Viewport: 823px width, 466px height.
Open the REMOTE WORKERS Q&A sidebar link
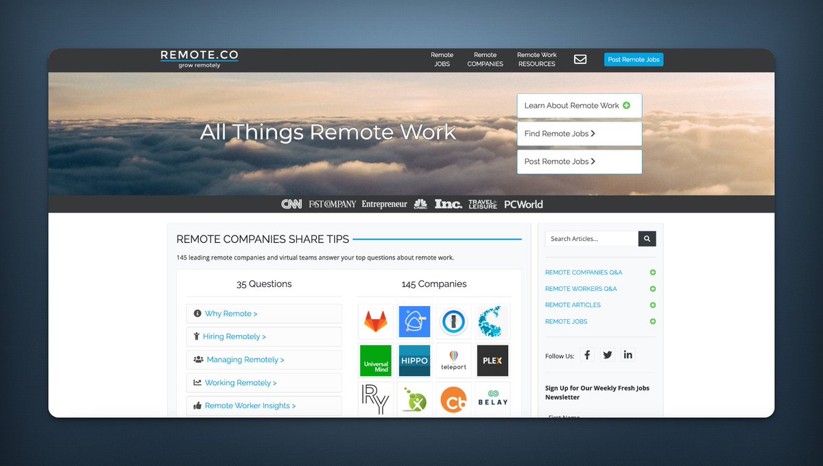click(581, 289)
